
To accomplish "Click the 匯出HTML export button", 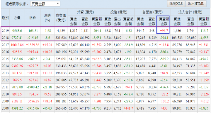I will (x=196, y=4).
